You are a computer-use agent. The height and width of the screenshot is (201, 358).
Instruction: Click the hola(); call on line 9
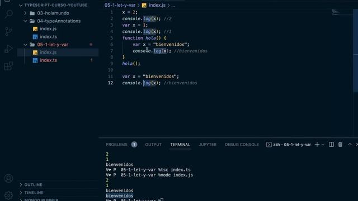coord(131,64)
